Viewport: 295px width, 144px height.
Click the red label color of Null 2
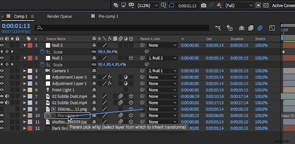[30, 45]
